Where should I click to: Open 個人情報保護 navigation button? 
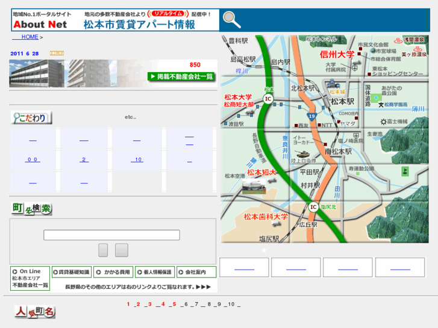pyautogui.click(x=155, y=272)
